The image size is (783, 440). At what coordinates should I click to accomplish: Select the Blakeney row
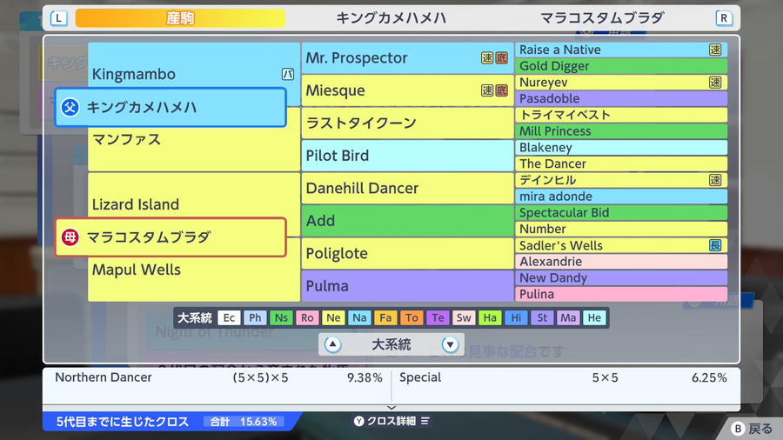tap(621, 148)
